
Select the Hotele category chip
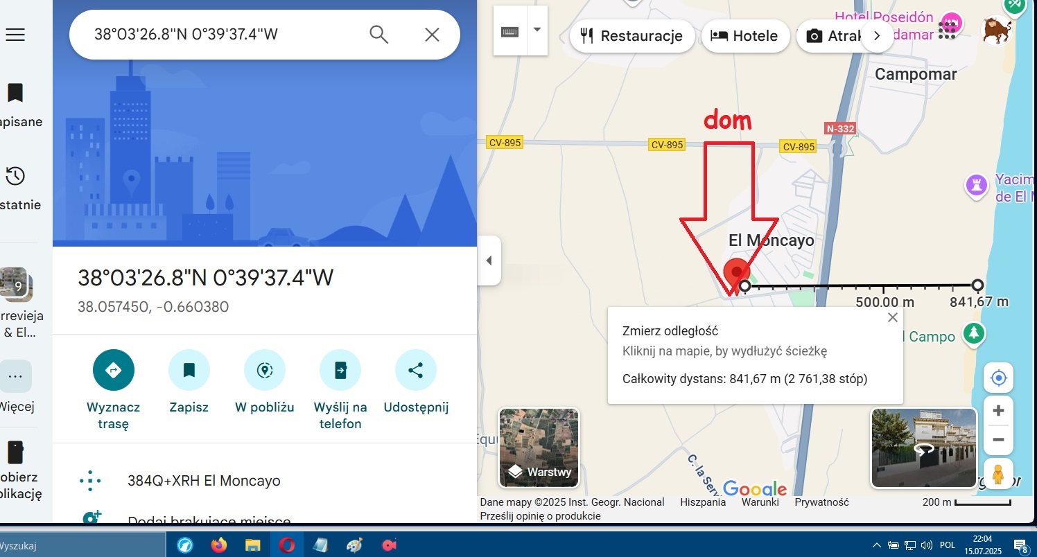point(745,36)
